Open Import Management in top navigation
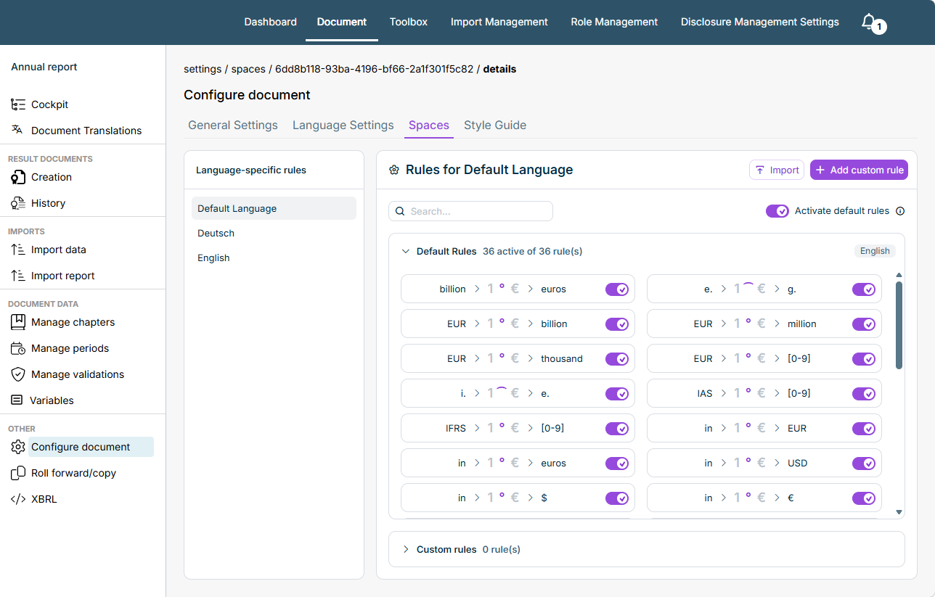935x597 pixels. (499, 22)
